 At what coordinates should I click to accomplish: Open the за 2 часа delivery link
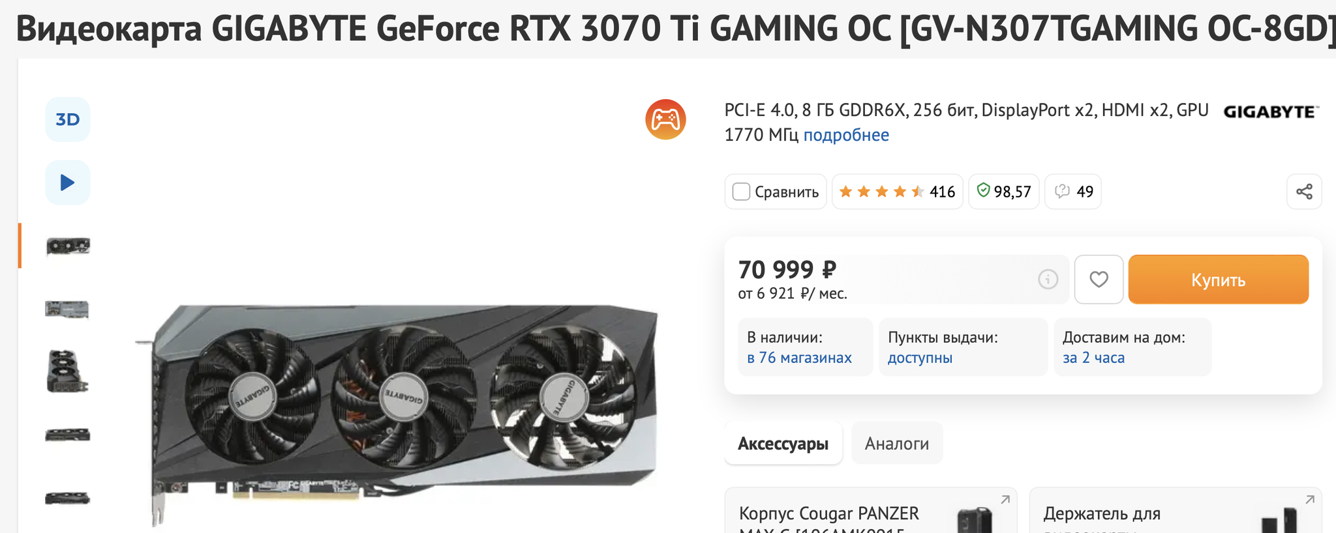click(x=1093, y=358)
